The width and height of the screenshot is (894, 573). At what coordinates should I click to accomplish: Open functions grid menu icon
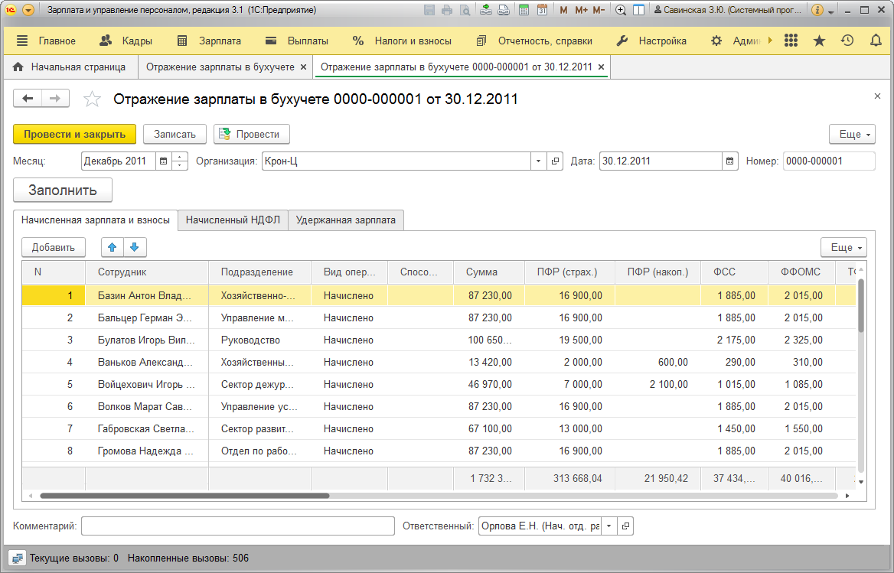[791, 41]
